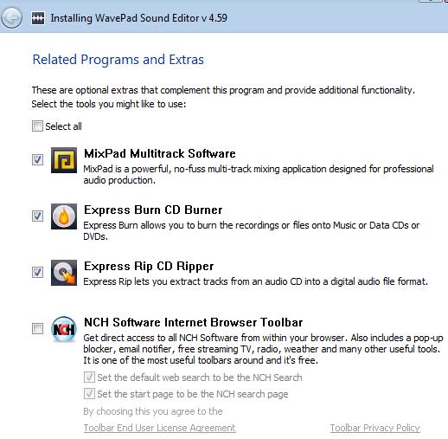The image size is (448, 439).
Task: Click the 'Express Burn CD Burner' title text
Action: [x=153, y=210]
